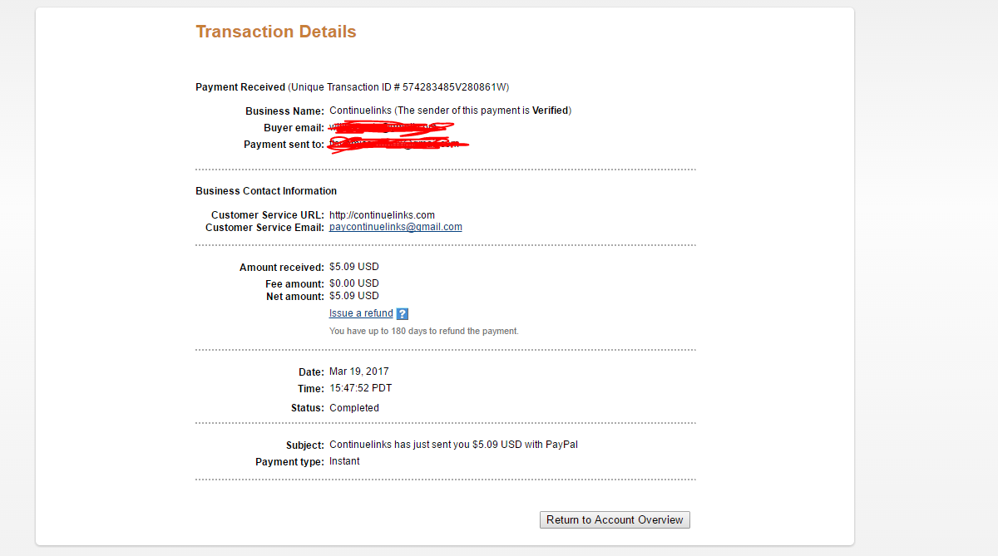This screenshot has height=556, width=998.
Task: Click the time 15:47:52 PDT
Action: pos(360,388)
